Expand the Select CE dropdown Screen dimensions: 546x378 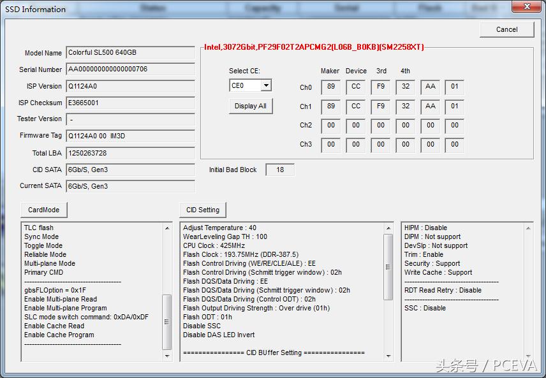point(266,85)
